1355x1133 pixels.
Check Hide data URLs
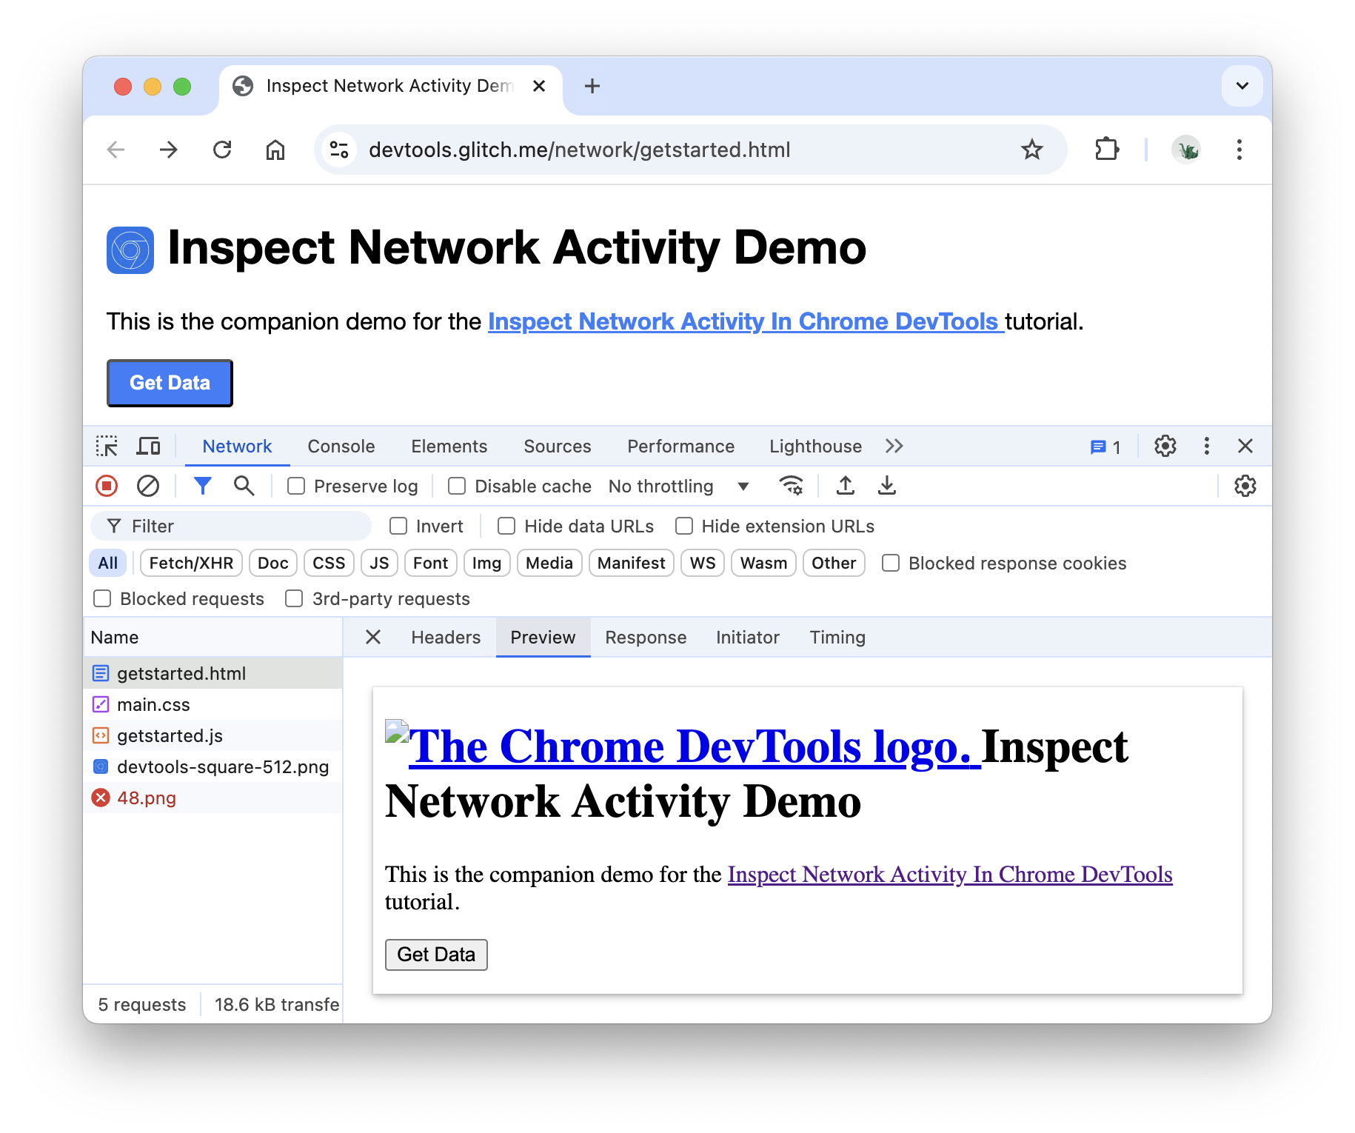click(x=506, y=526)
